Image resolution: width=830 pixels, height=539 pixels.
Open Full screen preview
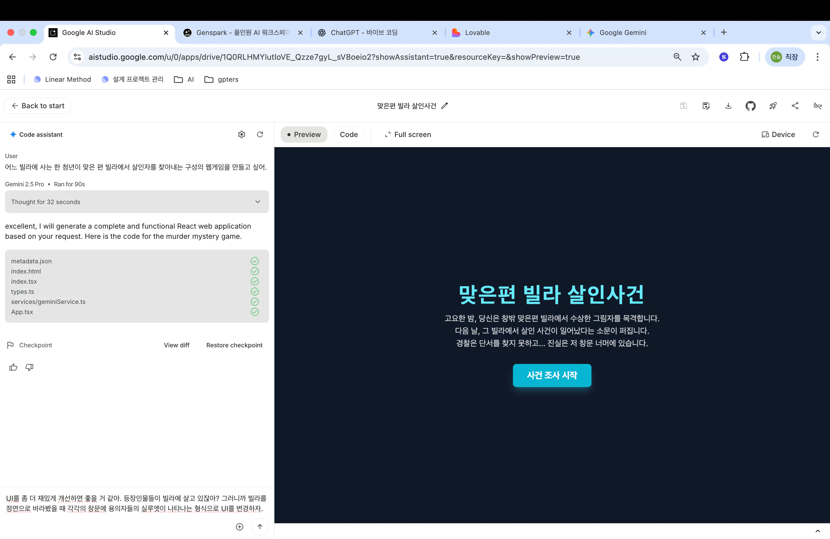pos(408,134)
